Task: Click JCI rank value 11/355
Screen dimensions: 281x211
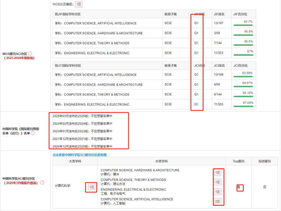Action: point(218,104)
